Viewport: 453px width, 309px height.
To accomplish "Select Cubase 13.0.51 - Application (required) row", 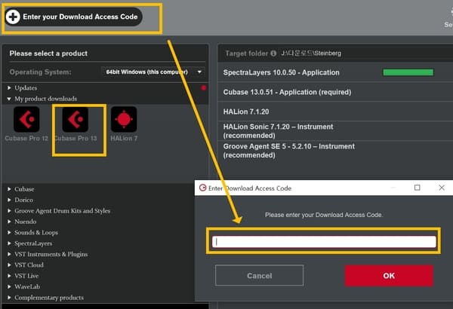I will click(335, 92).
